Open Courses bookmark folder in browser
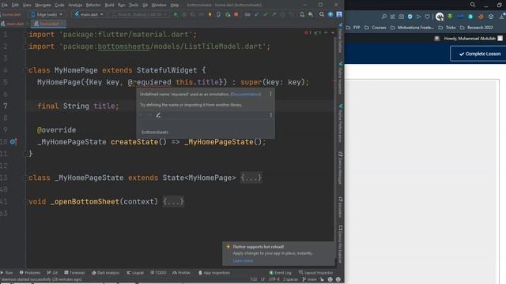The height and width of the screenshot is (284, 506). tap(376, 28)
